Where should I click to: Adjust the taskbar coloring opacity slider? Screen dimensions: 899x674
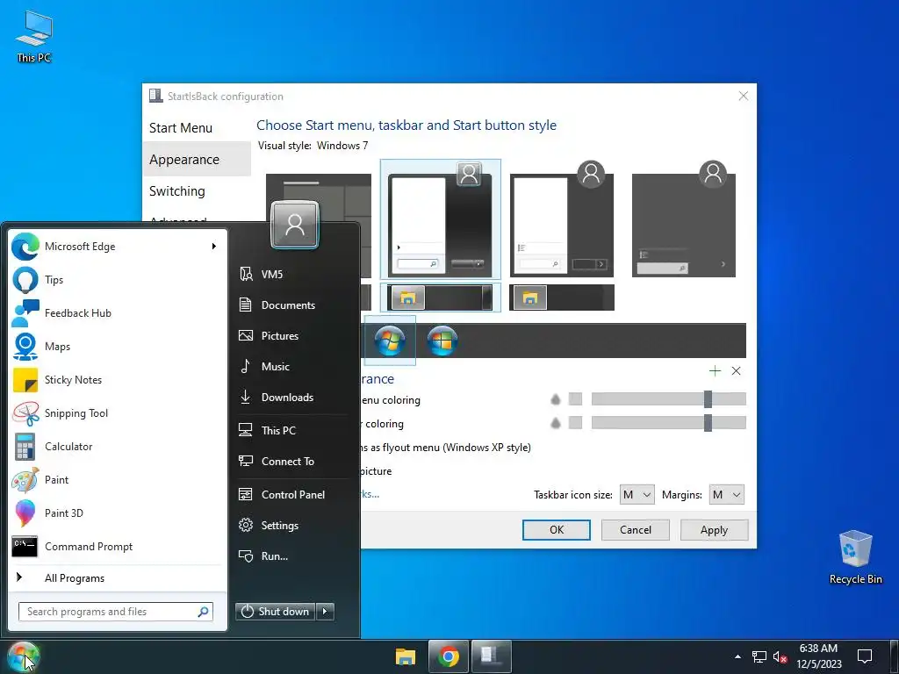[x=668, y=423]
